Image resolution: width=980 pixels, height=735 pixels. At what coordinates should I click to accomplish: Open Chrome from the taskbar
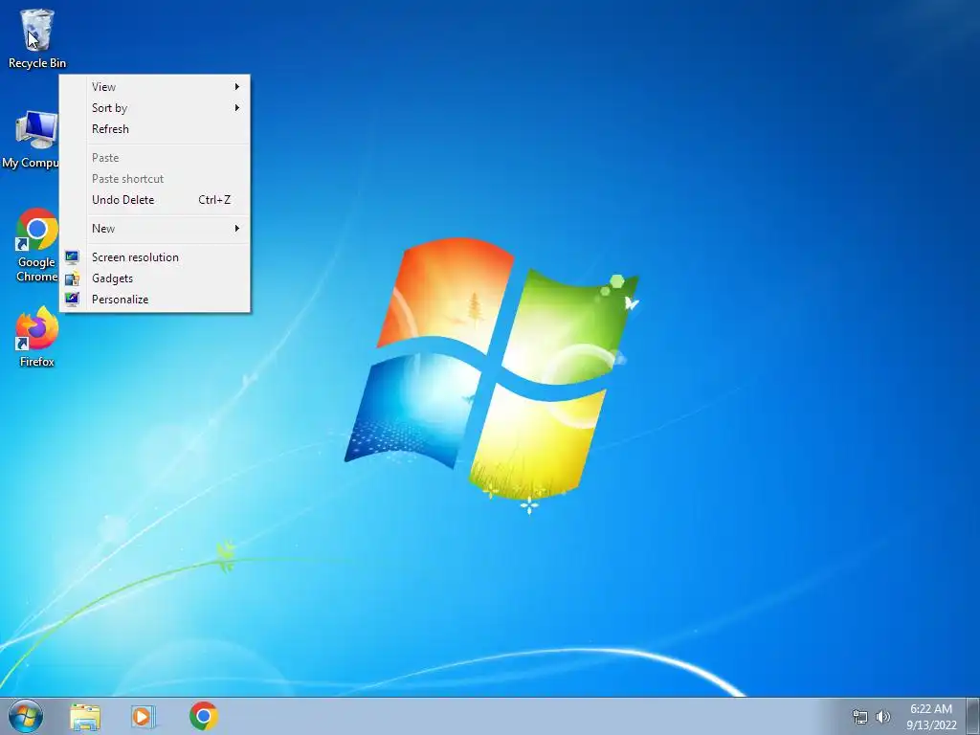point(204,716)
